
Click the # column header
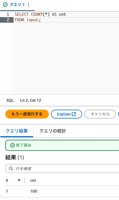[x=7, y=180]
